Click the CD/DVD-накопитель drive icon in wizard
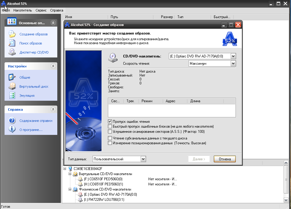Screen dimensions: 291x209 click(x=113, y=57)
